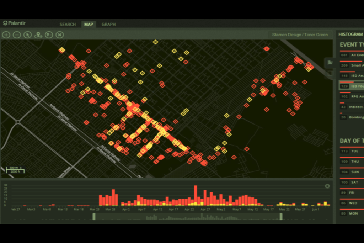
Task: Click the circled X clear icon
Action: click(x=60, y=35)
